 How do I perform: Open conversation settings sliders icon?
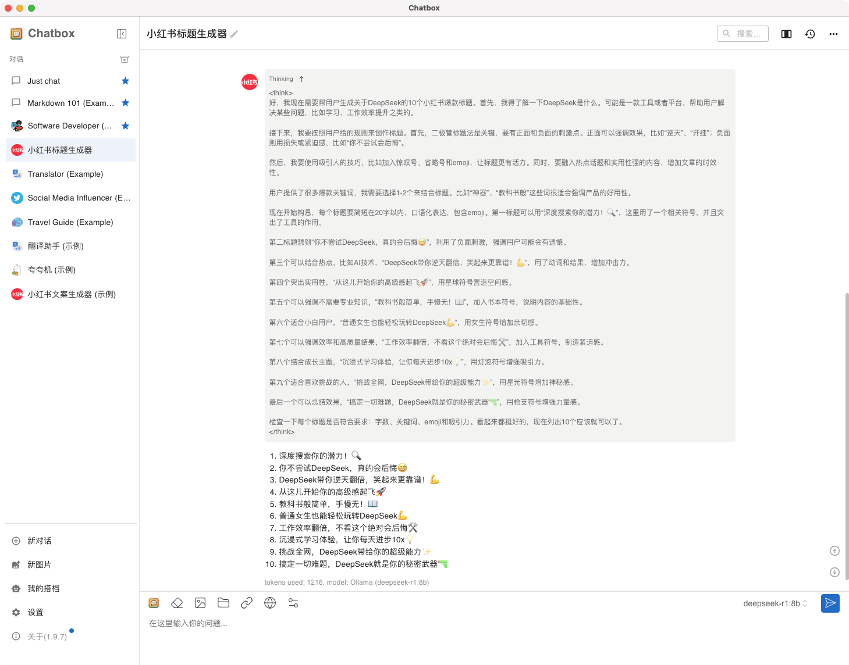point(293,603)
